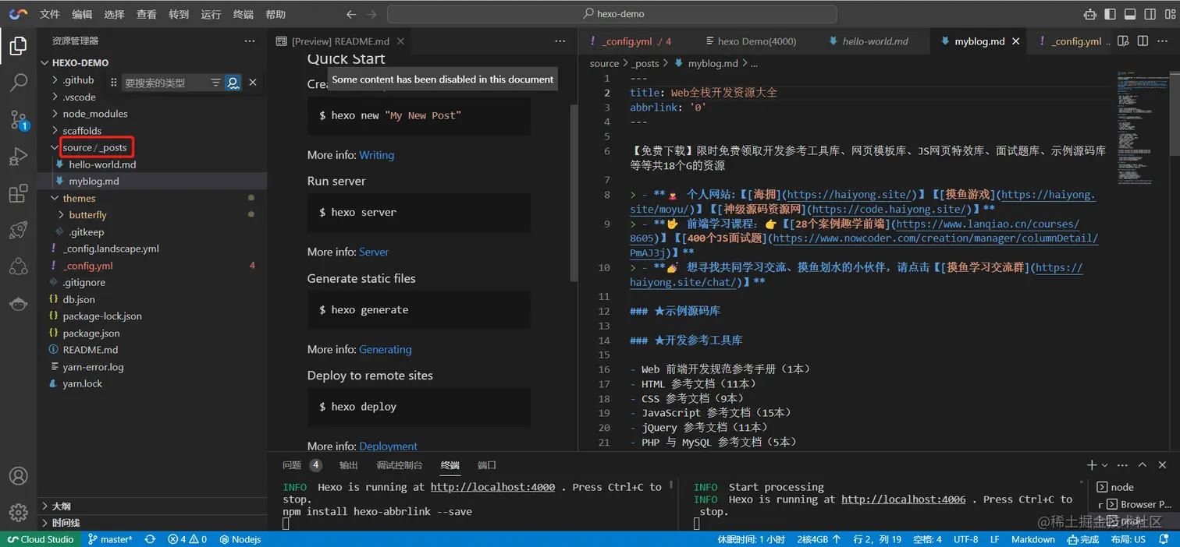
Task: Toggle primary sidebar visibility
Action: click(x=1110, y=14)
